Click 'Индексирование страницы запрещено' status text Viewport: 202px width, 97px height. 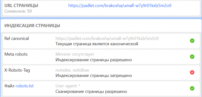tap(94, 76)
